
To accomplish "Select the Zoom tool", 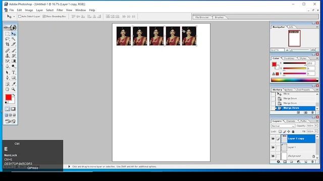I will (14, 89).
